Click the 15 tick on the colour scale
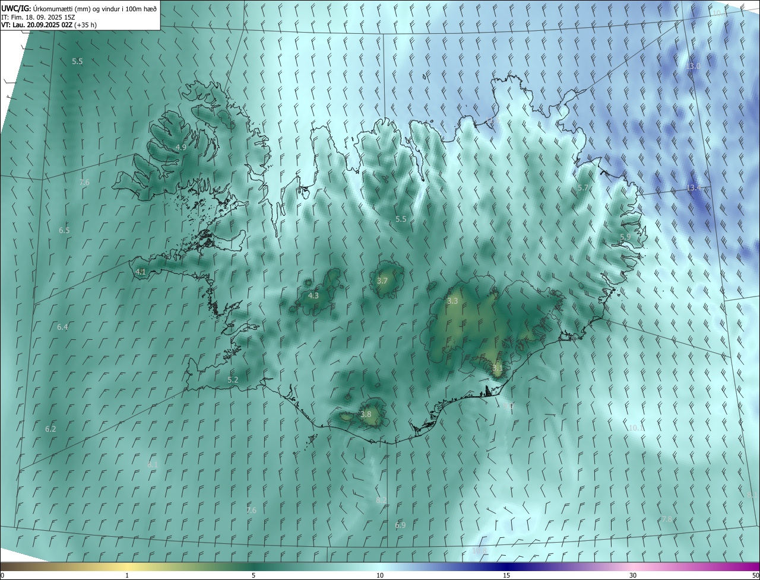The width and height of the screenshot is (760, 580). (x=506, y=575)
